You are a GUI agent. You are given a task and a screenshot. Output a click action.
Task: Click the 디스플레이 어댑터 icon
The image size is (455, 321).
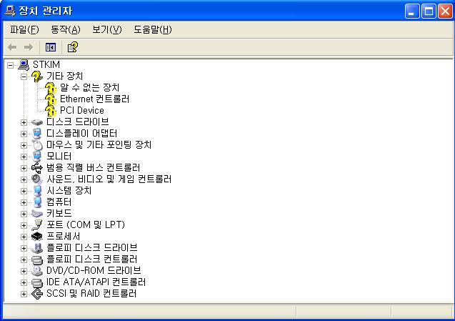coord(37,134)
